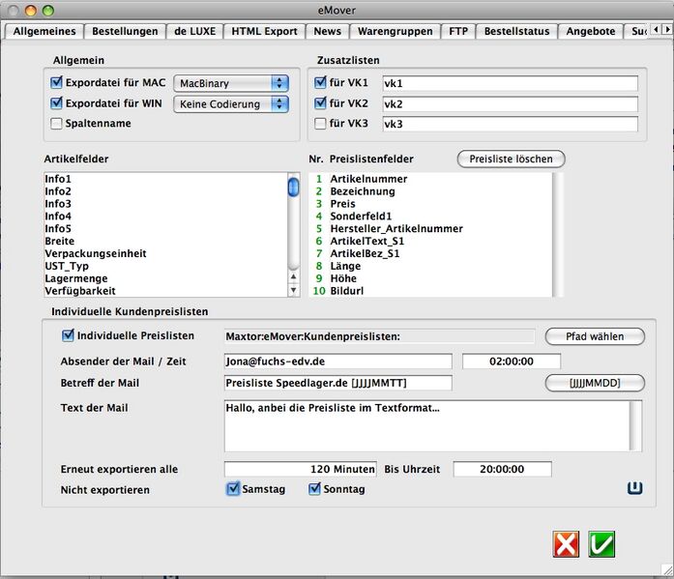Open the MacBinary dropdown
Screen dimensions: 674x579
pyautogui.click(x=231, y=83)
